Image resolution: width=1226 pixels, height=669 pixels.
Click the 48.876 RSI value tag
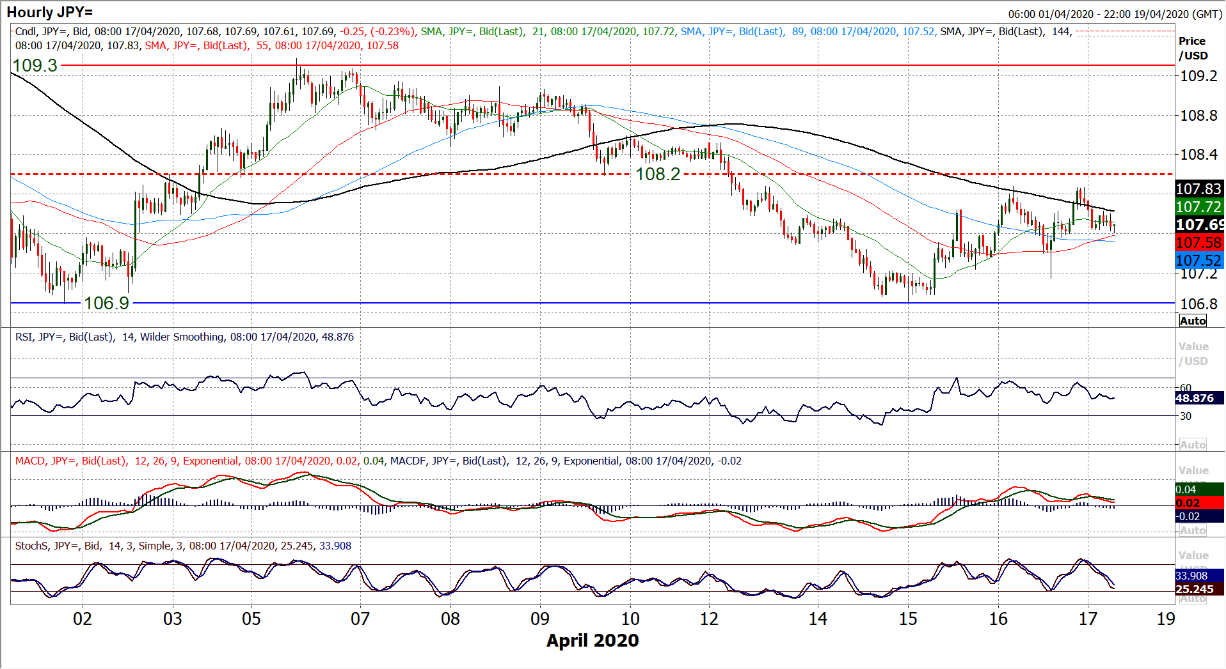click(x=1199, y=398)
